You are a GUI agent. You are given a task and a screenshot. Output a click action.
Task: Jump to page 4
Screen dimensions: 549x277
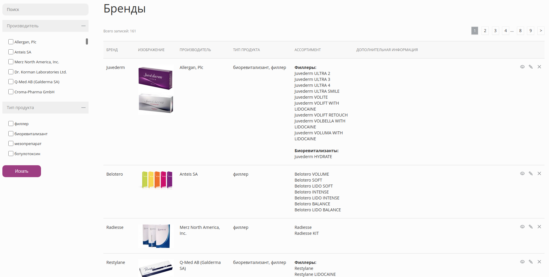click(x=506, y=31)
